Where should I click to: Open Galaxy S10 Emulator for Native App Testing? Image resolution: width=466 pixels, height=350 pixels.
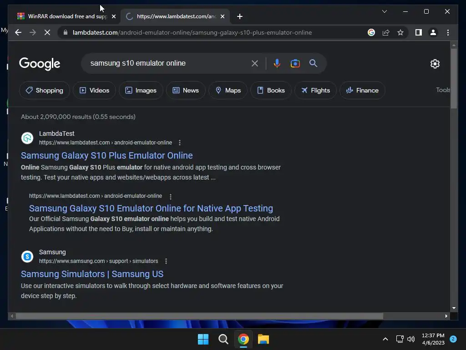151,208
